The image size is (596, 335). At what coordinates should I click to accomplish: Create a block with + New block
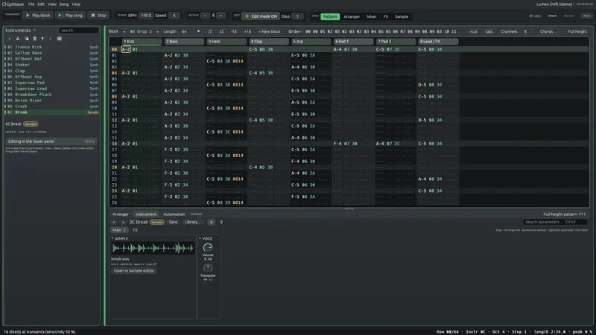pyautogui.click(x=269, y=31)
